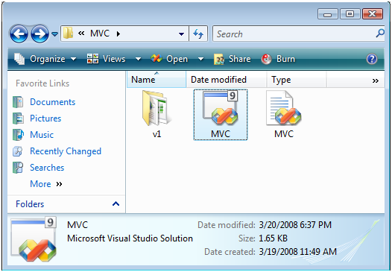This screenshot has height=272, width=392.
Task: Click the Views button
Action: pos(106,59)
